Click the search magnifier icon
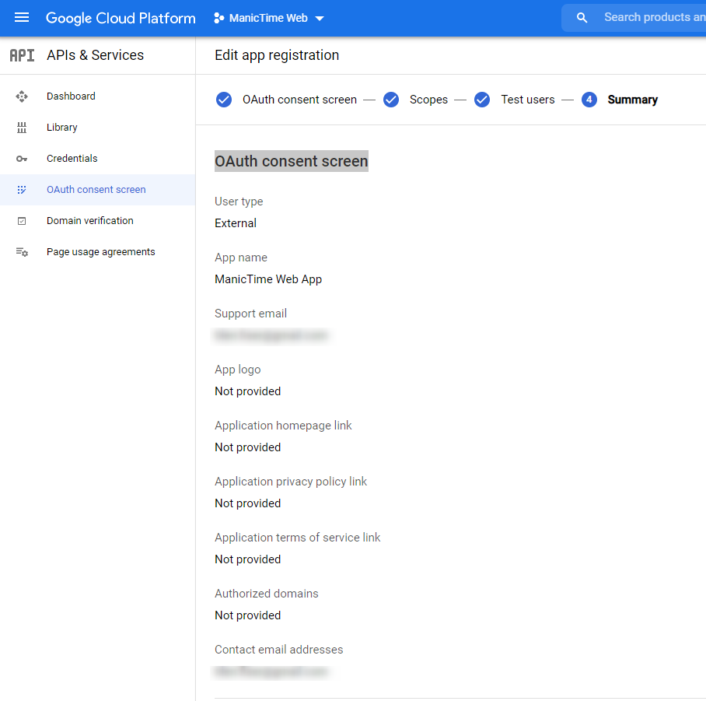Image resolution: width=706 pixels, height=701 pixels. coord(582,18)
